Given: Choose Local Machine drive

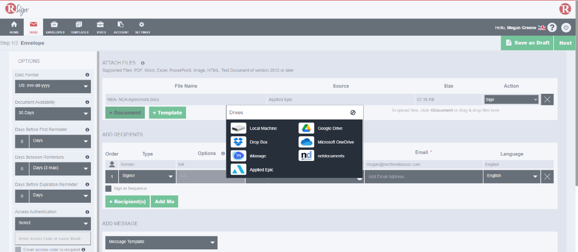Looking at the screenshot, I should [x=254, y=128].
